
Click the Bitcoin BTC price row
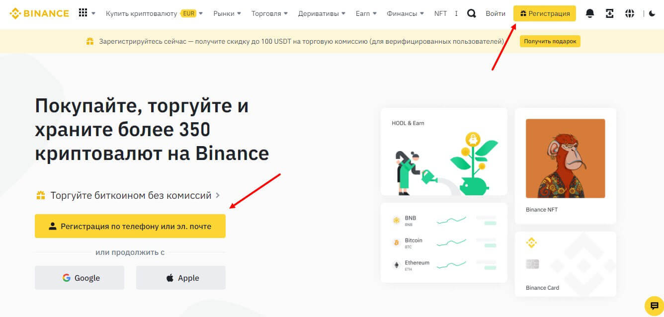443,242
